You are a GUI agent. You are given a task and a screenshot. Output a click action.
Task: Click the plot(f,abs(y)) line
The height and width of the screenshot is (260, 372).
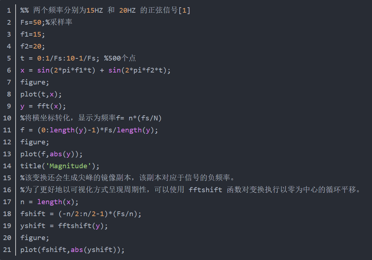tap(52, 154)
